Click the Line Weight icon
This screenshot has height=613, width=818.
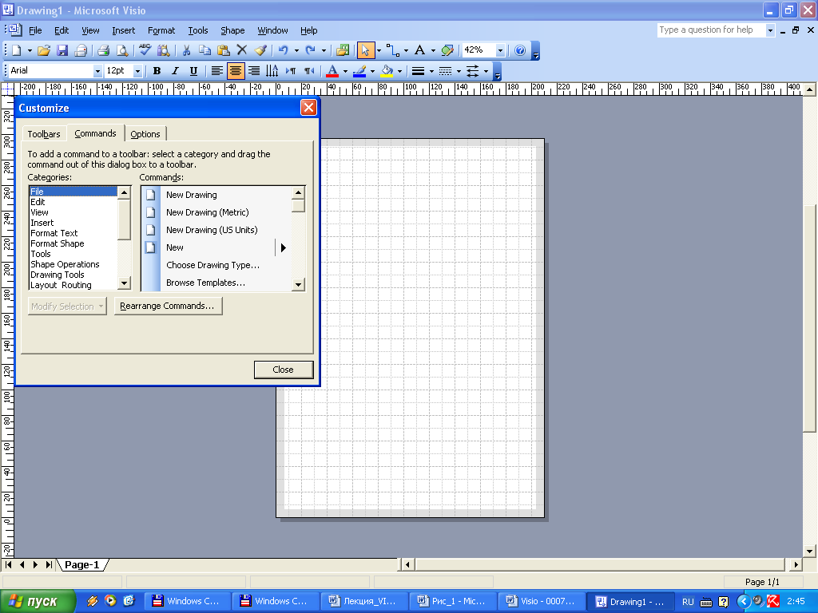click(x=419, y=71)
